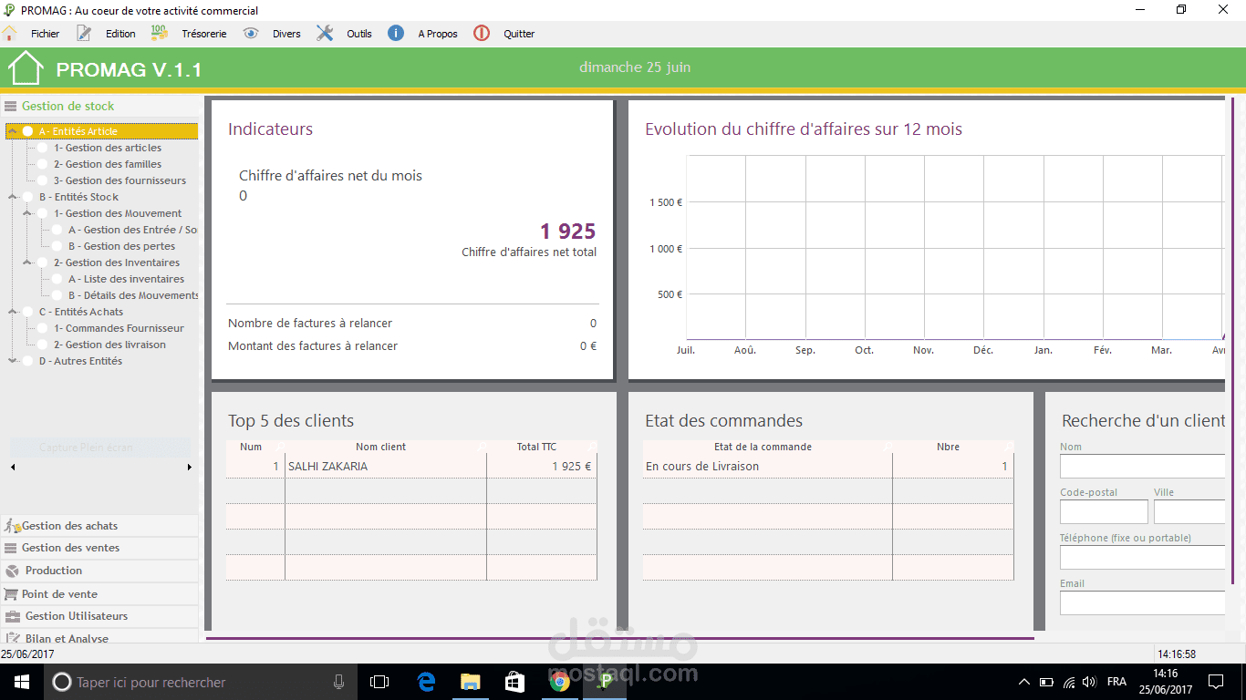Collapse the B - Entités Stock arrow
This screenshot has height=700, width=1246.
13,197
